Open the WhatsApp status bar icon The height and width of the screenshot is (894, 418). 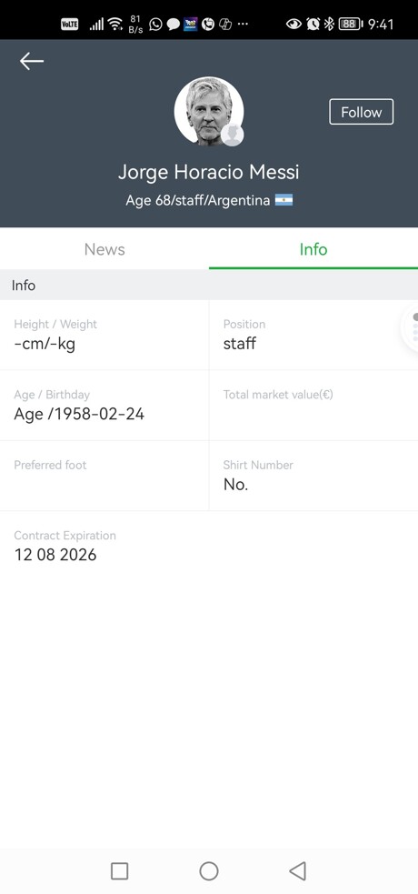coord(155,24)
